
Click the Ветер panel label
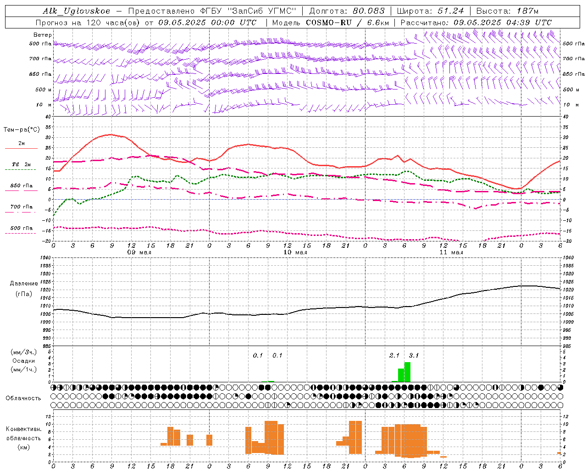click(x=42, y=35)
